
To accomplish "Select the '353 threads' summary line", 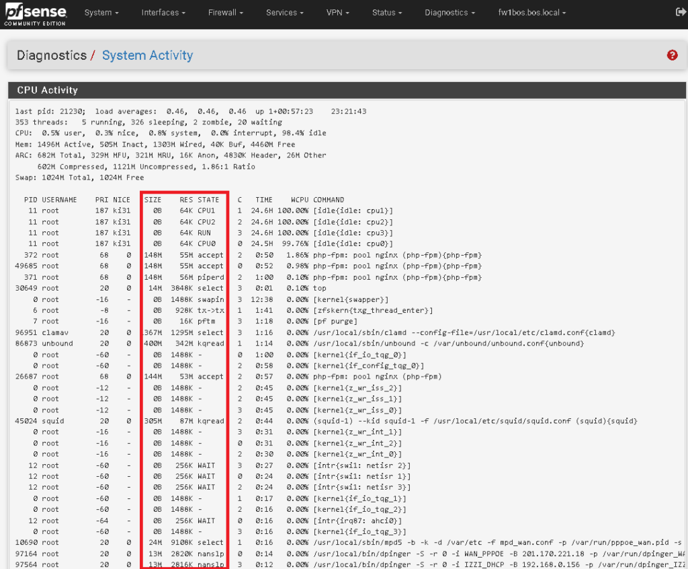I will (148, 122).
